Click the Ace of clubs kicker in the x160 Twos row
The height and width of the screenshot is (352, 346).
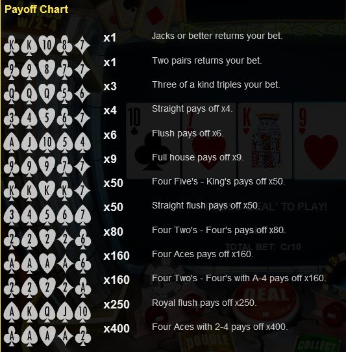tap(83, 288)
